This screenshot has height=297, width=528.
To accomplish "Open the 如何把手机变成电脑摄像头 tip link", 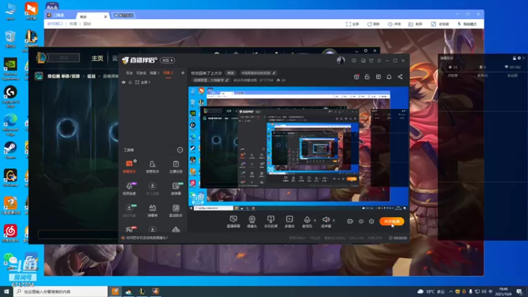I will (147, 238).
